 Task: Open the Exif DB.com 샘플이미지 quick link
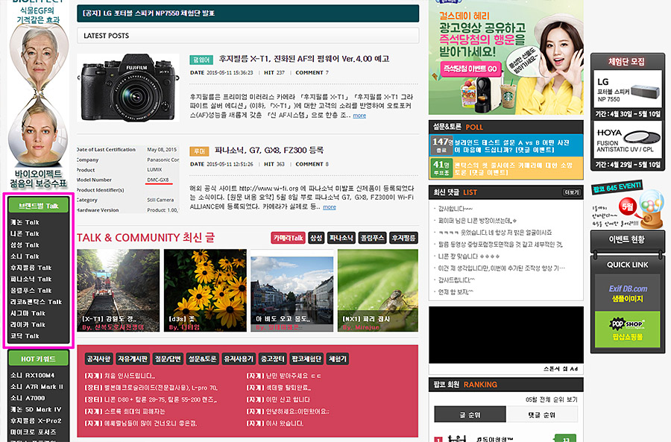coord(628,294)
